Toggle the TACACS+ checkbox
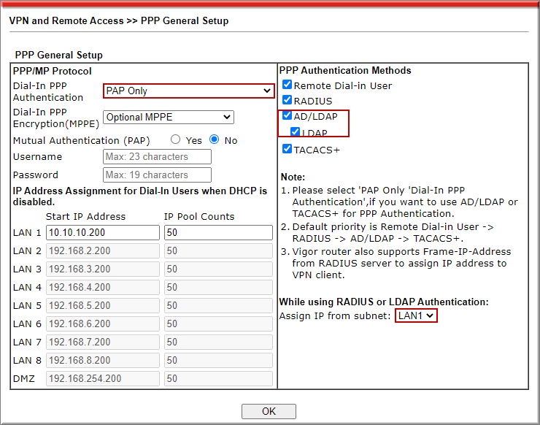The width and height of the screenshot is (540, 425). point(287,149)
